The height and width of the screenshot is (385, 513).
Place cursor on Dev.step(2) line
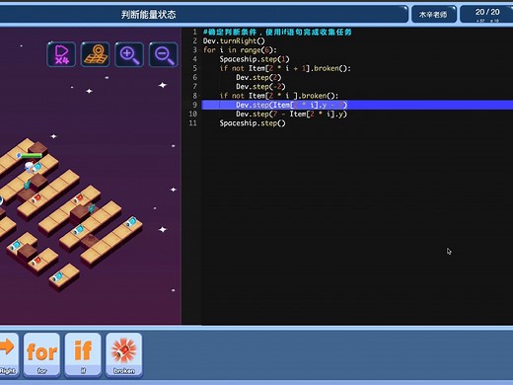pos(258,78)
